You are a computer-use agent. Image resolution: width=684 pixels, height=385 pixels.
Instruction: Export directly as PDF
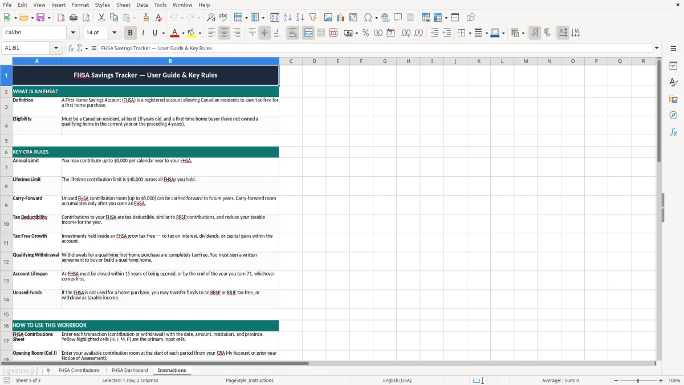(x=61, y=18)
